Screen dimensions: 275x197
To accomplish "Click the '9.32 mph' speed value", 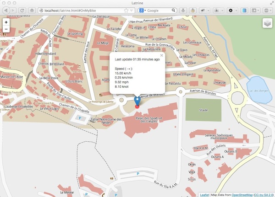I will coord(121,82).
